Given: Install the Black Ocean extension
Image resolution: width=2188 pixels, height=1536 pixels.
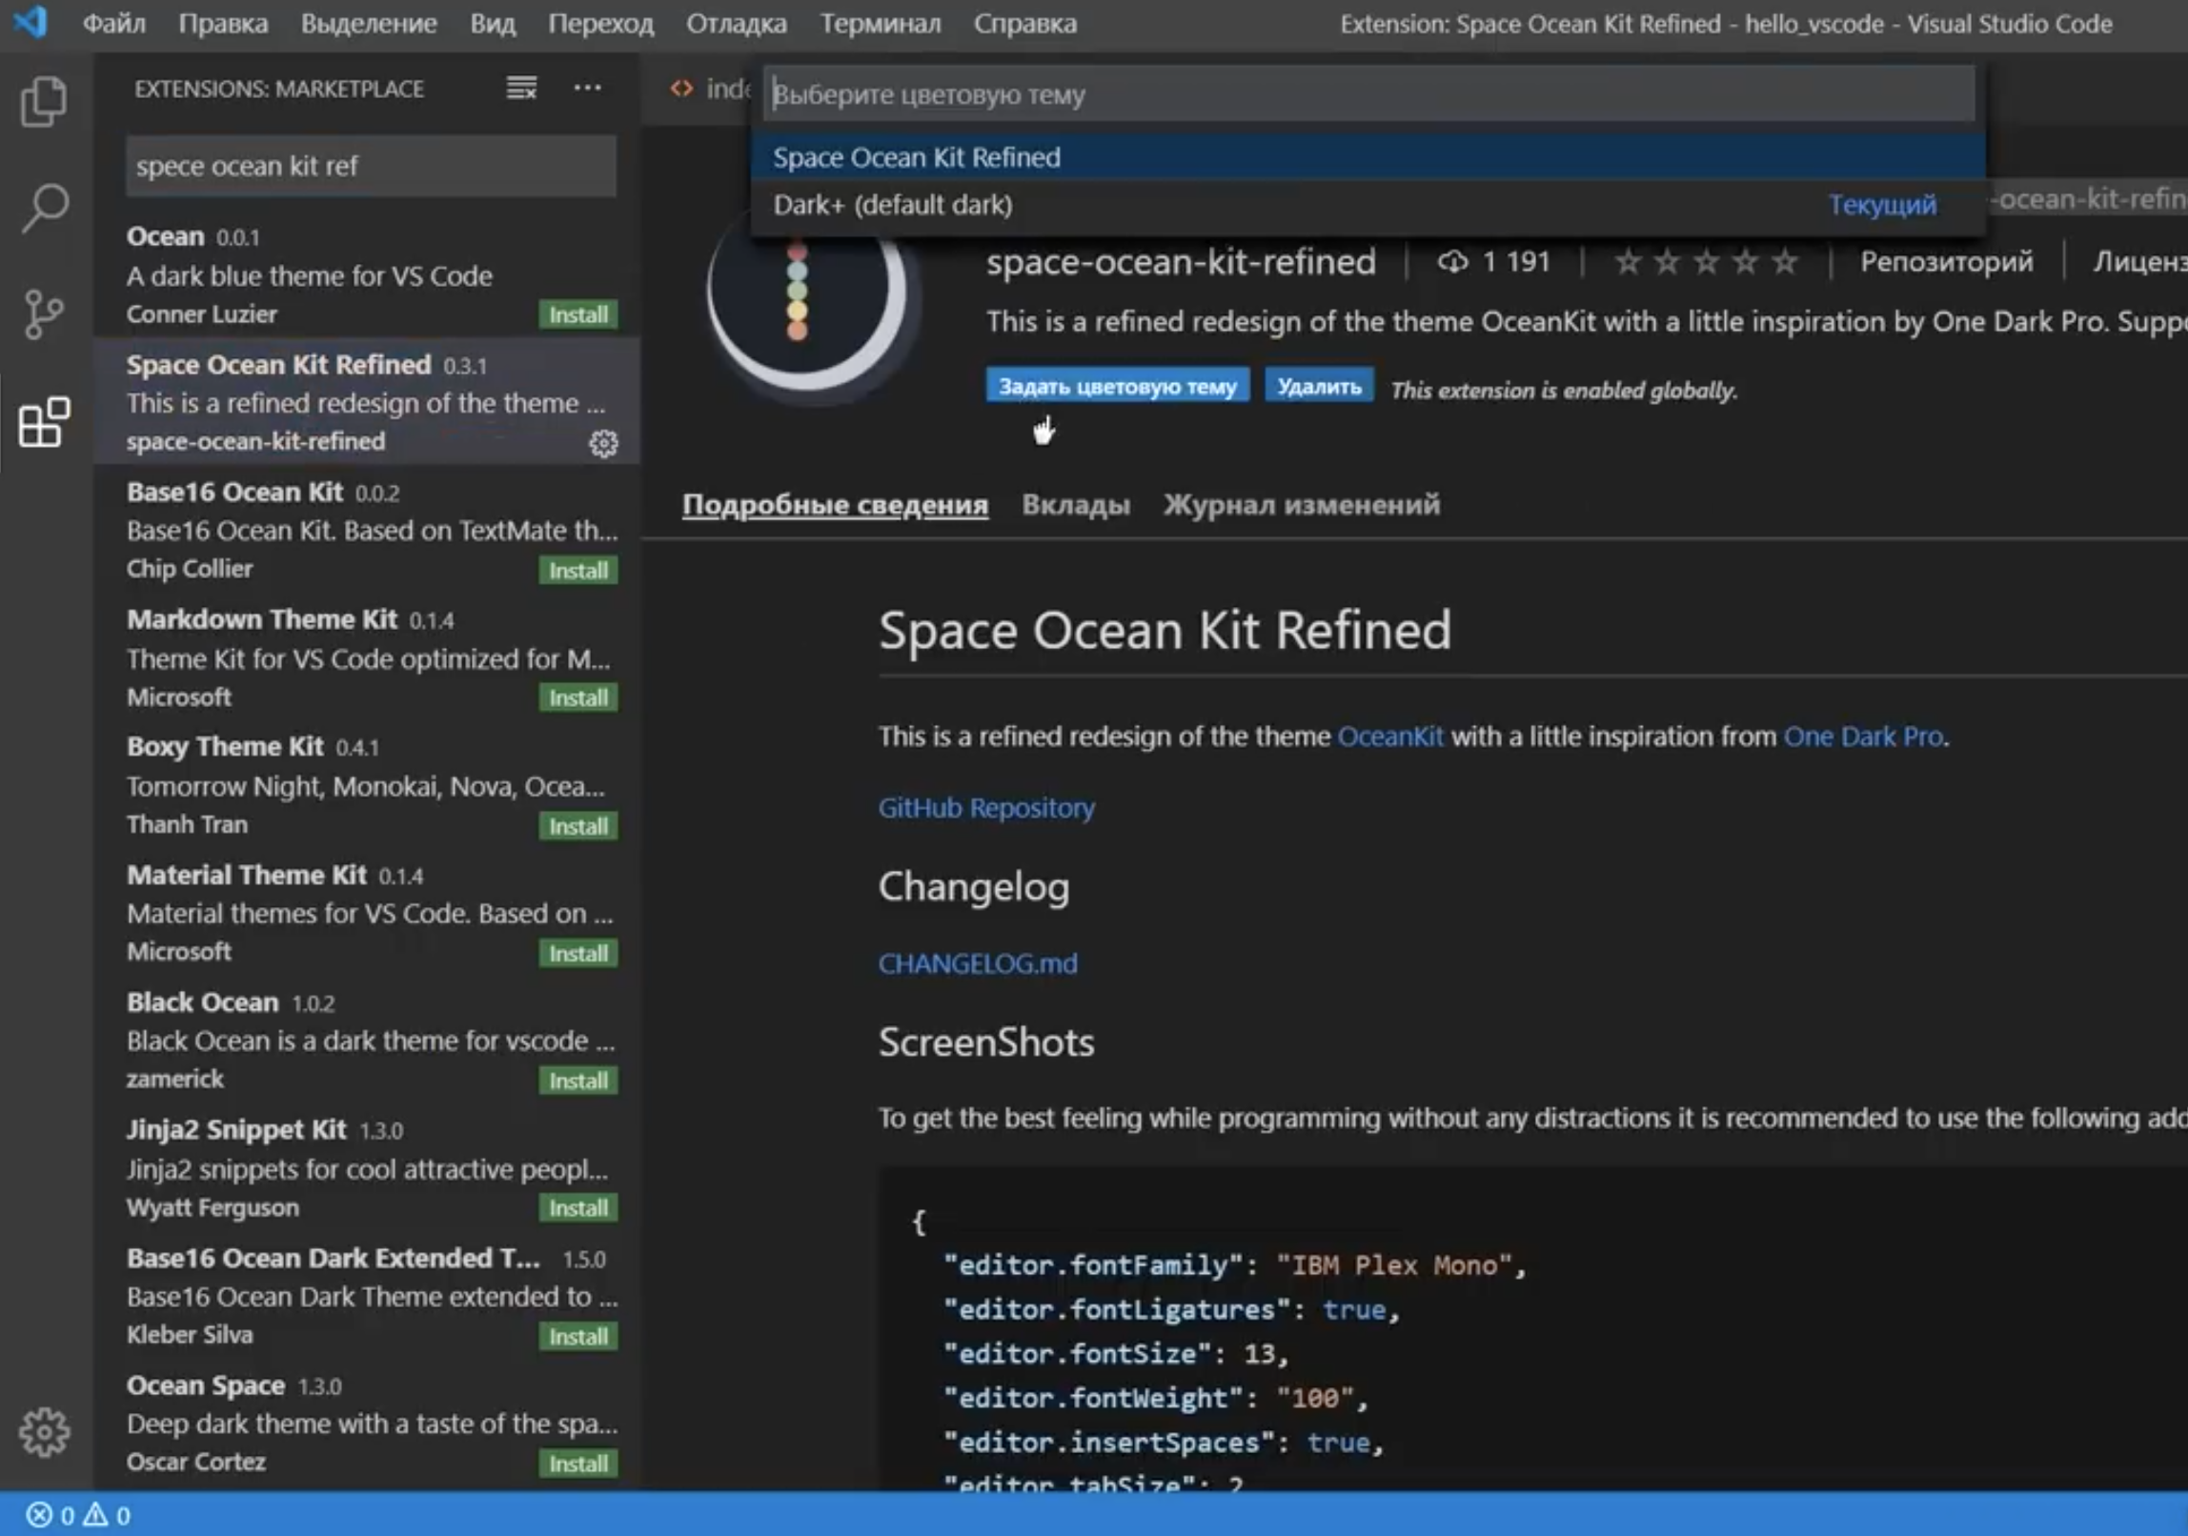Looking at the screenshot, I should (577, 1081).
